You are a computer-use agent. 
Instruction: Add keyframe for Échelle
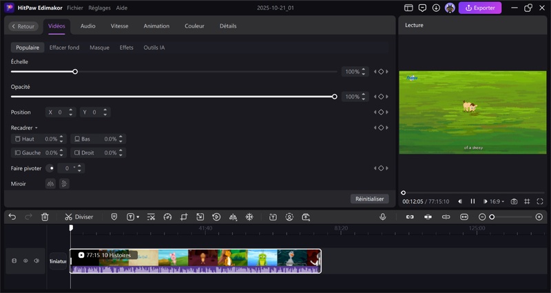[381, 72]
